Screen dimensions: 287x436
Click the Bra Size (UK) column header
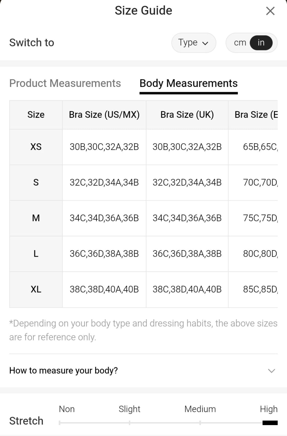tap(187, 115)
